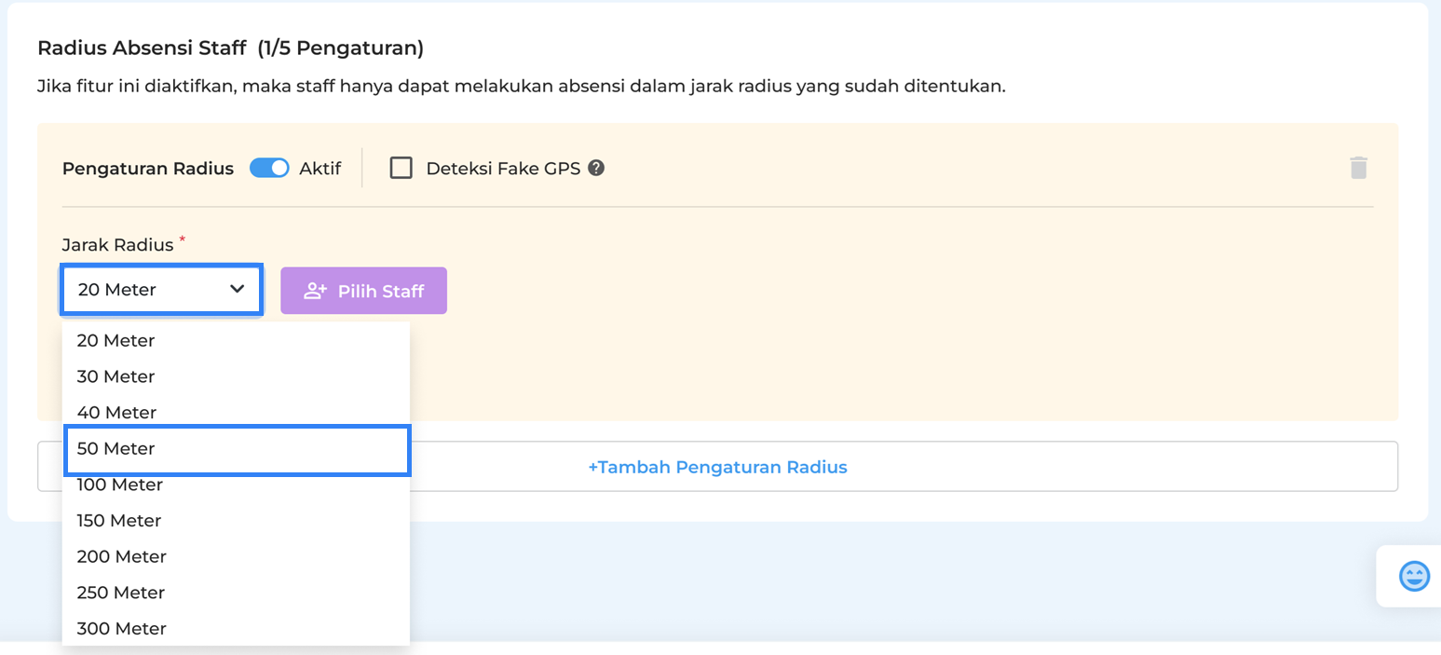The image size is (1441, 655).
Task: Click the Jarak Radius dropdown field
Action: tap(149, 290)
